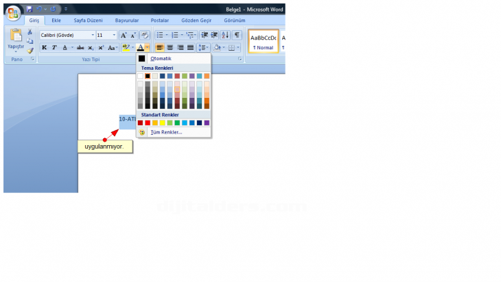501x282 pixels.
Task: Center the text
Action: 170,47
